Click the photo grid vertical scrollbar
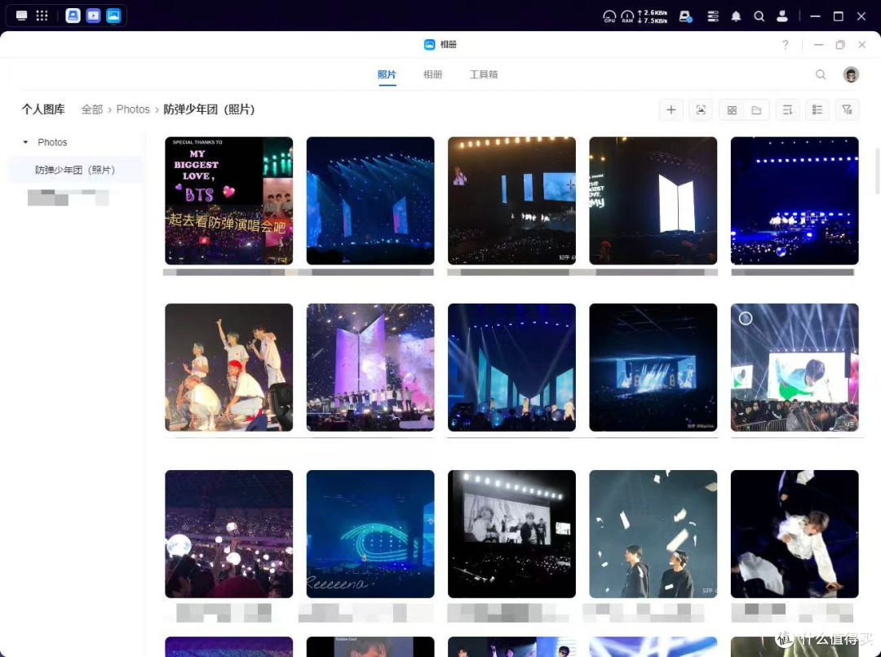Image resolution: width=881 pixels, height=657 pixels. pos(877,171)
